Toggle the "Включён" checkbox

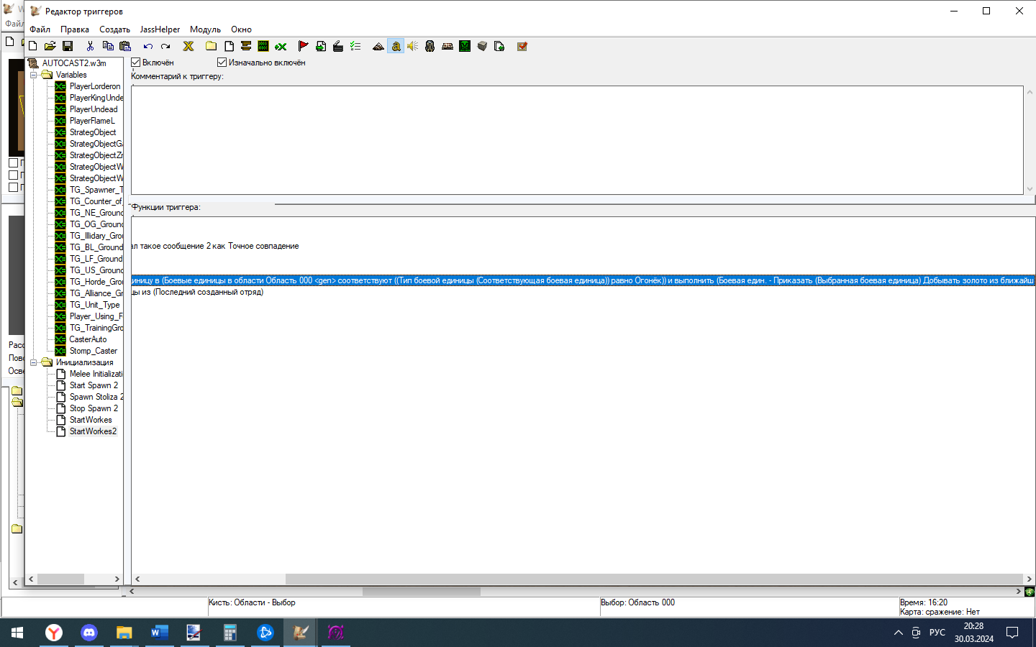coord(135,63)
